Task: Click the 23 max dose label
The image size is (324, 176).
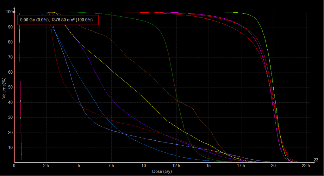Action: (x=316, y=160)
